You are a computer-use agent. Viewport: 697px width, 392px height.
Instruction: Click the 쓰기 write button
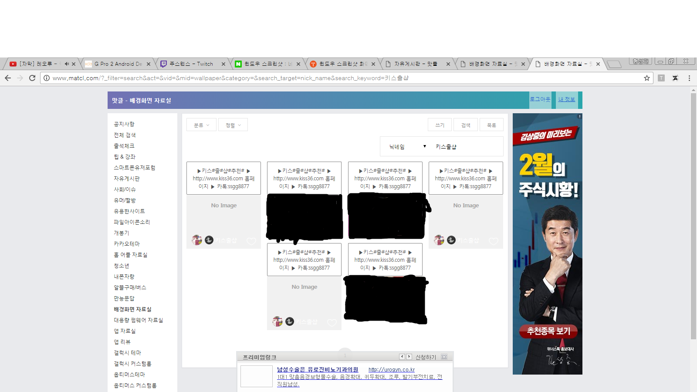(x=440, y=125)
